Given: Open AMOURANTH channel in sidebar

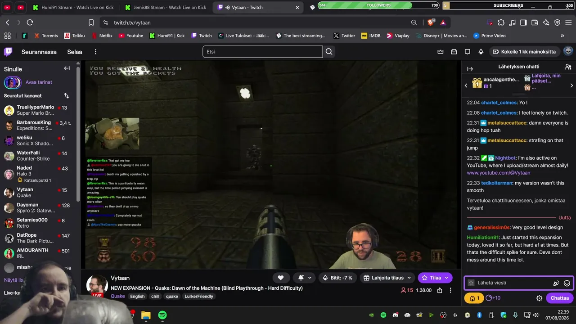Looking at the screenshot, I should (40, 254).
